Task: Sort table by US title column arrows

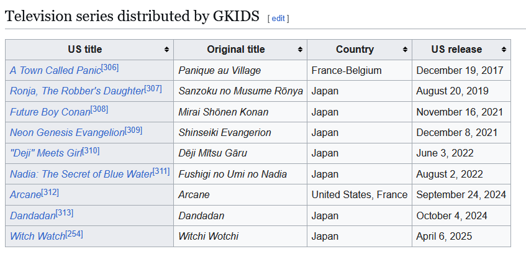Action: (x=166, y=50)
